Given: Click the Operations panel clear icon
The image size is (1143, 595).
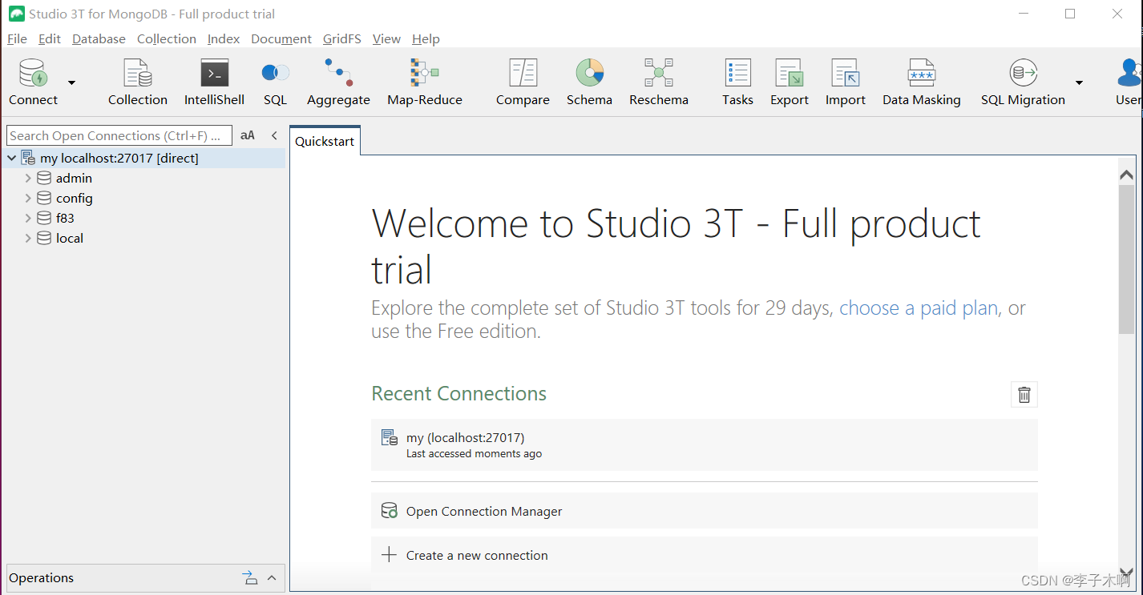Looking at the screenshot, I should pos(250,577).
